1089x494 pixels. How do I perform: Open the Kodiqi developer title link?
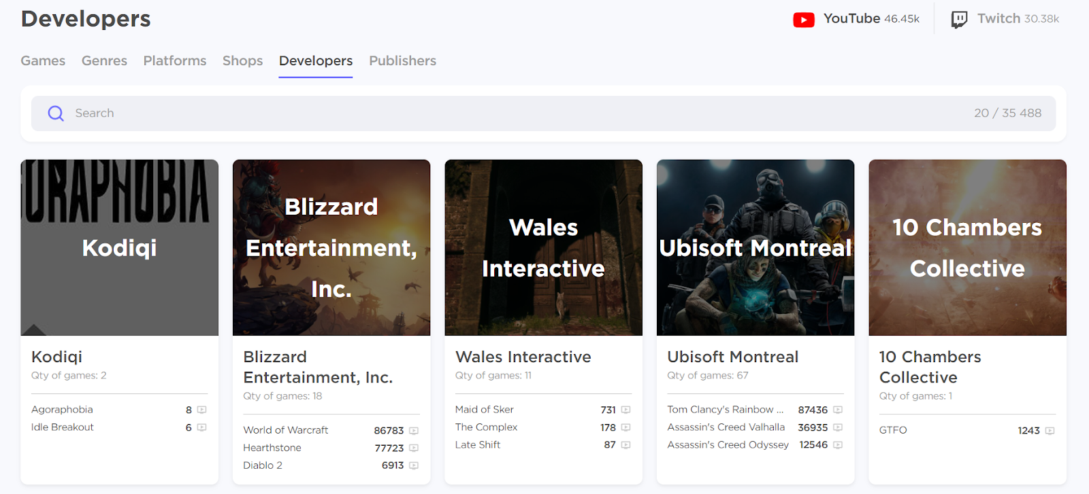click(x=57, y=357)
